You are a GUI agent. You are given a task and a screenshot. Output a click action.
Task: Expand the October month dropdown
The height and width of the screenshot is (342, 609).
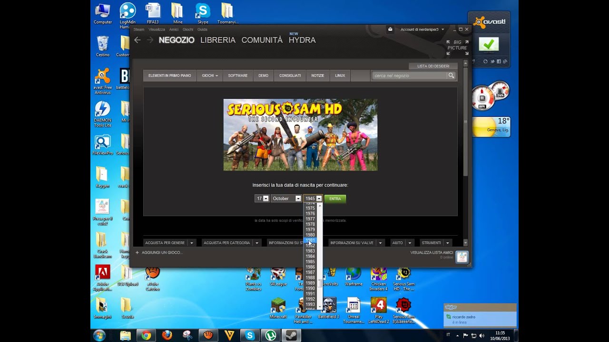298,199
